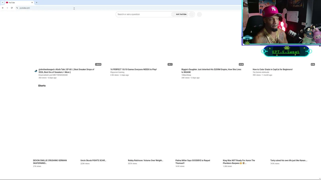Screen dimensions: 321x180
Task: Click the 18:11 duration badge
Action: tap(170, 64)
